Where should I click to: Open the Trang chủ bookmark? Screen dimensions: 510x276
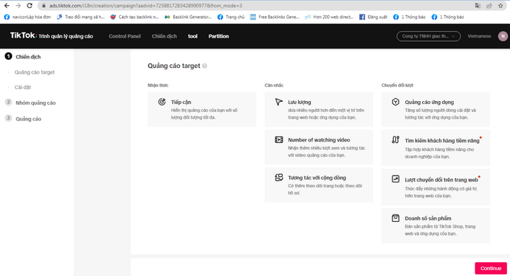231,17
